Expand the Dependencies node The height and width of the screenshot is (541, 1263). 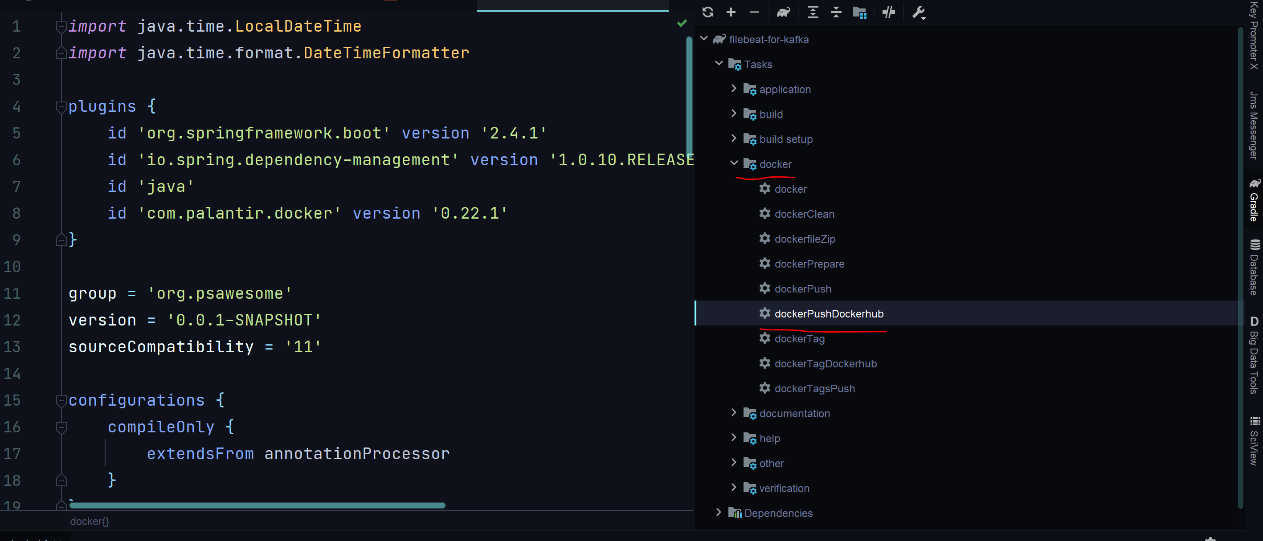(x=719, y=512)
